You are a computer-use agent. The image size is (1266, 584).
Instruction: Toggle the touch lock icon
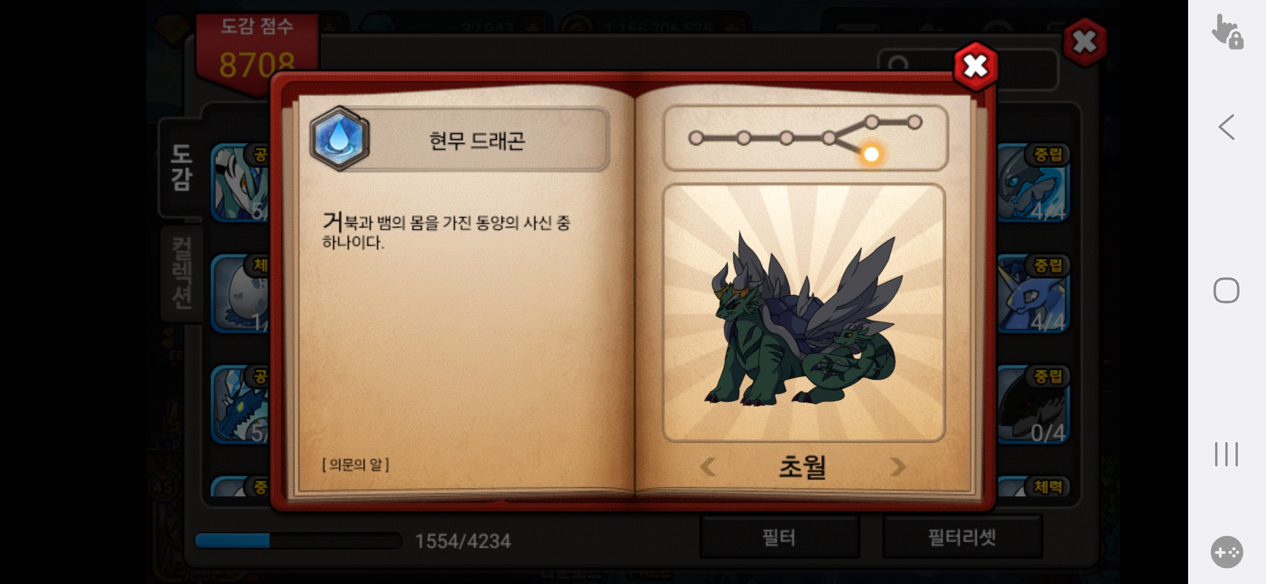[1227, 32]
